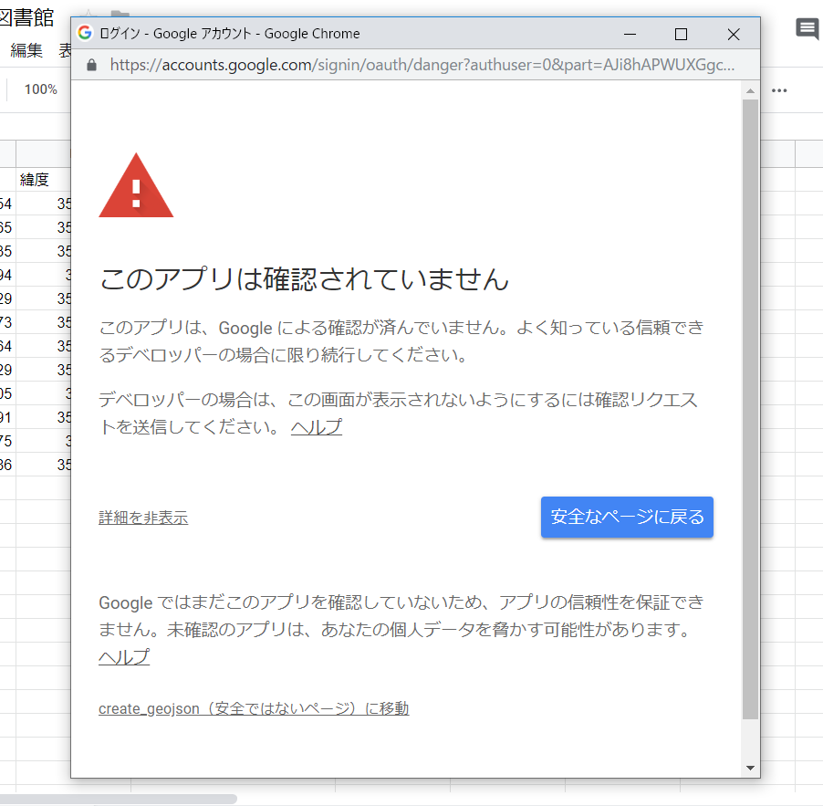Viewport: 823px width, 806px height.
Task: Open the ヘルプ link after 確認リクエストを送信してください
Action: [x=317, y=427]
